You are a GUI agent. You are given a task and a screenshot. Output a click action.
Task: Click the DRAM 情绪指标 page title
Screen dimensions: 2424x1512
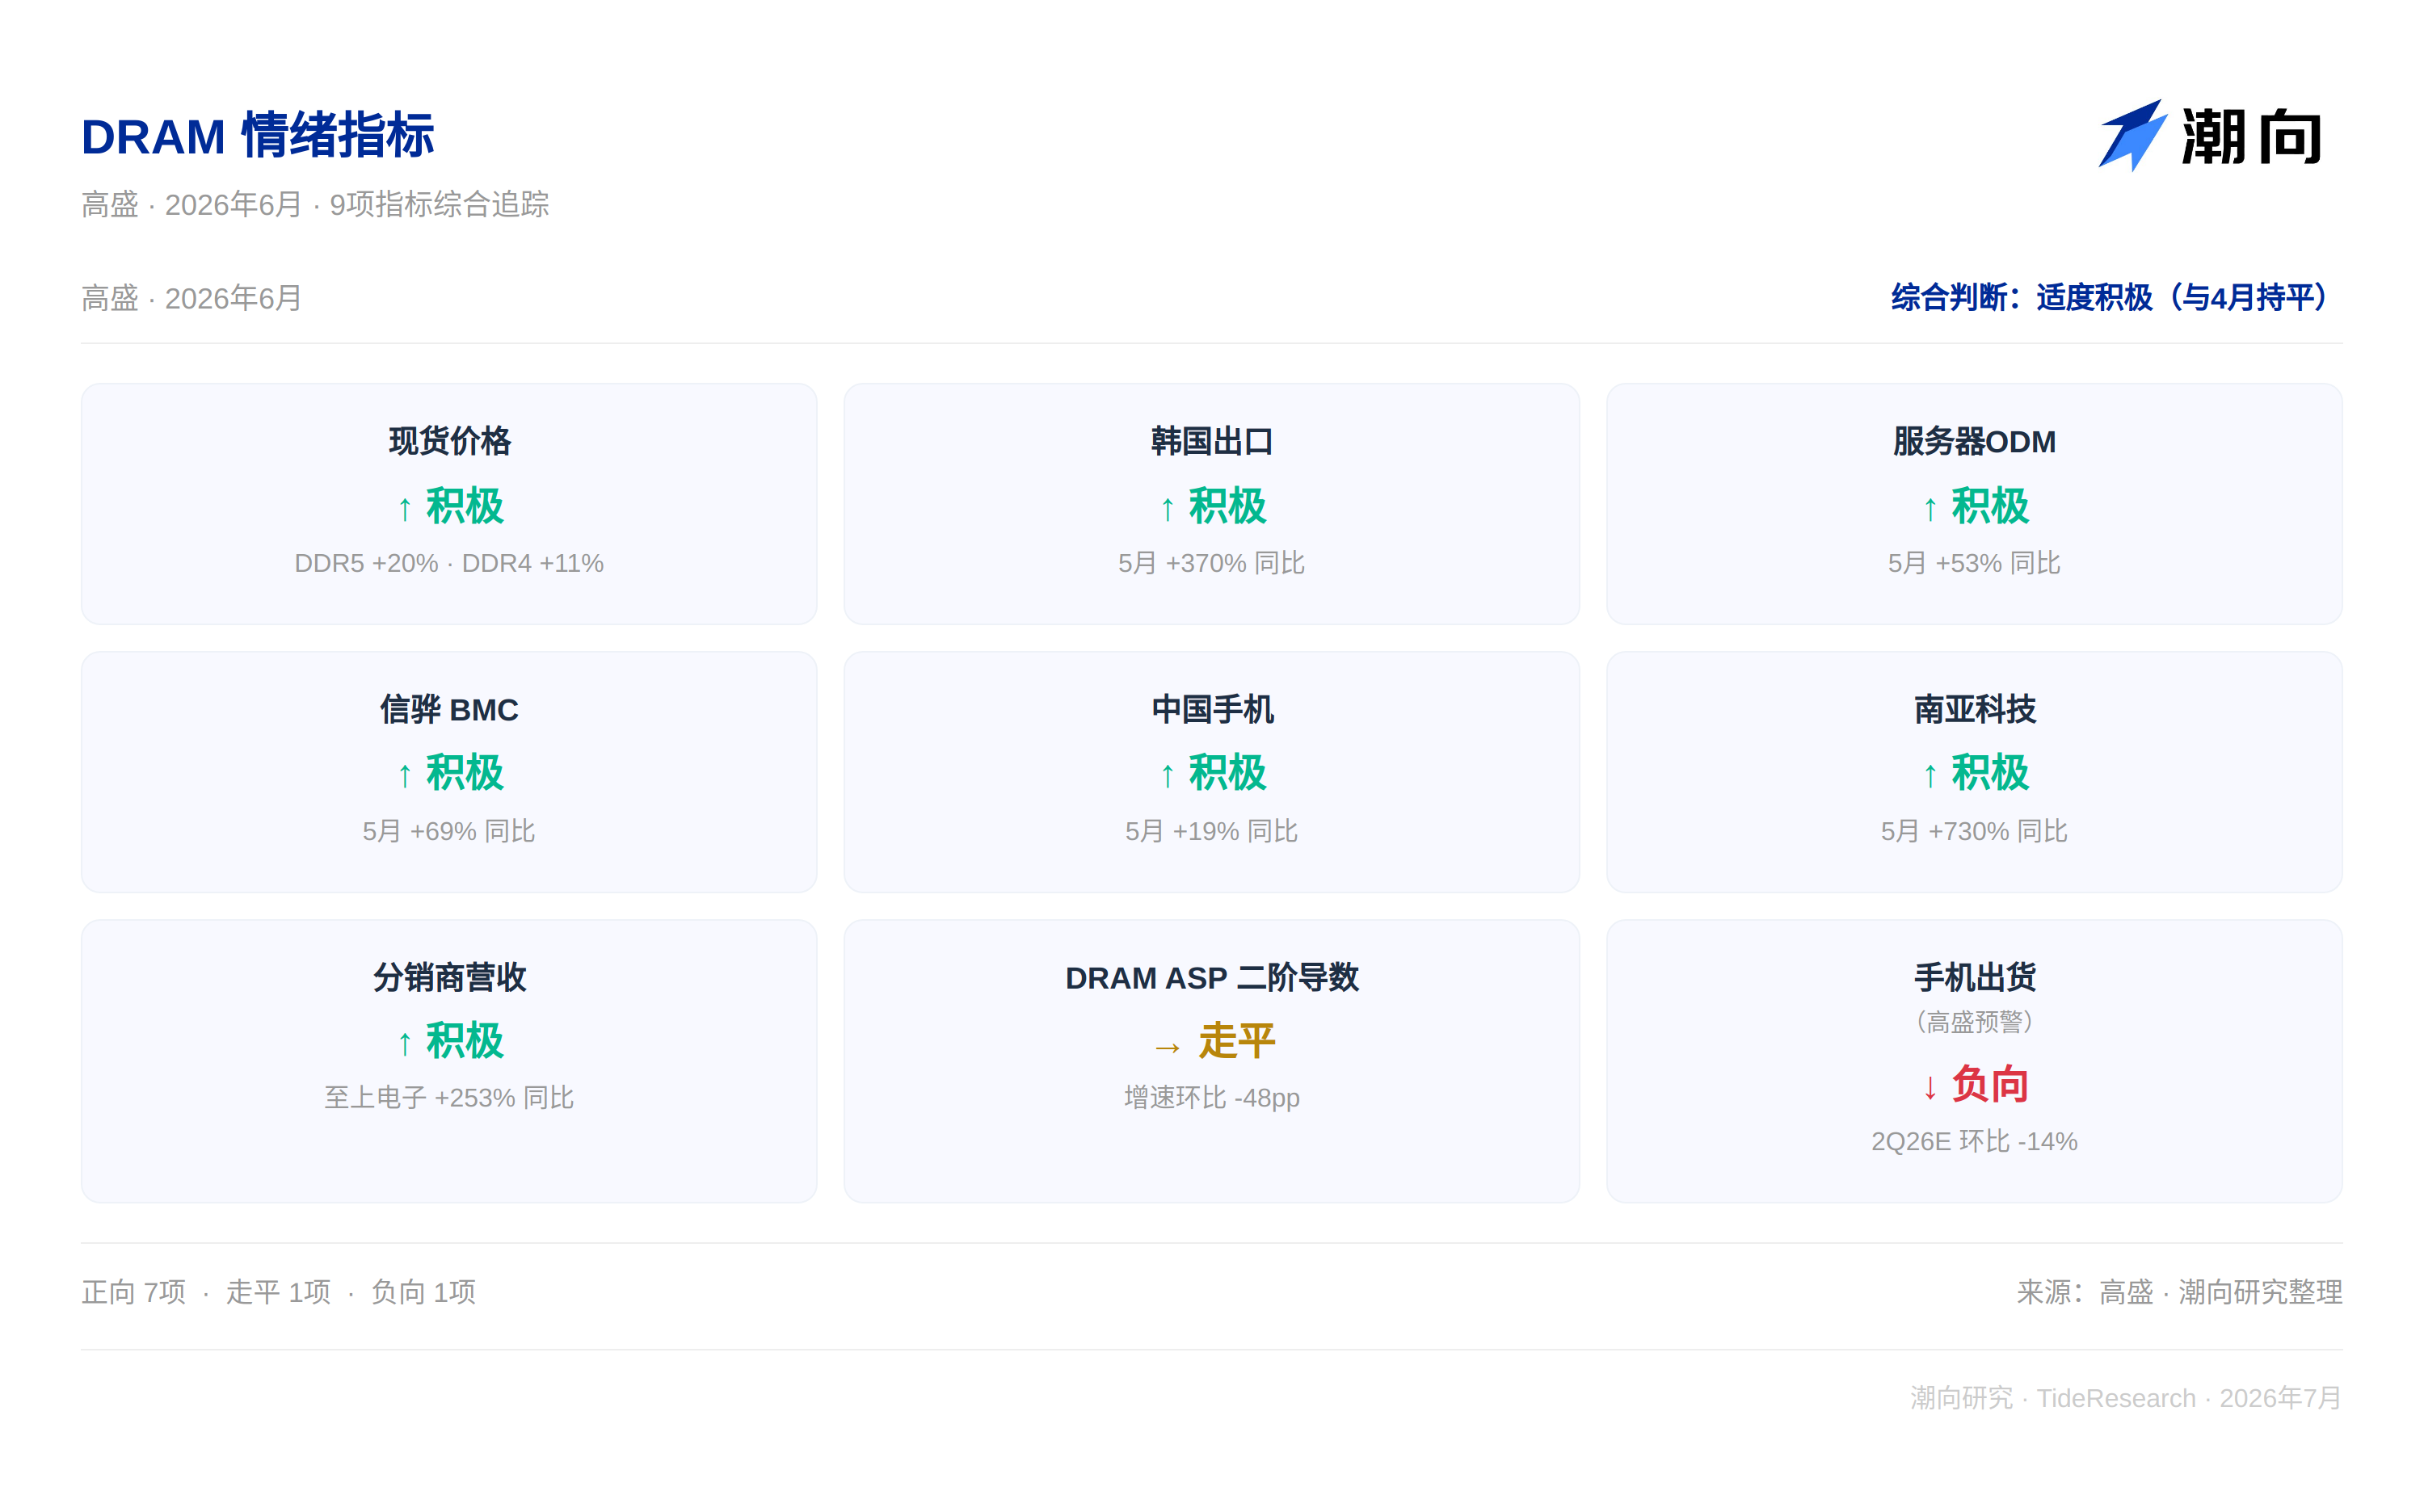[x=257, y=136]
